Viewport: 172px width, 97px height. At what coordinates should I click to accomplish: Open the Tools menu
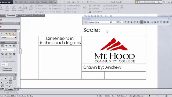(x=37, y=2)
